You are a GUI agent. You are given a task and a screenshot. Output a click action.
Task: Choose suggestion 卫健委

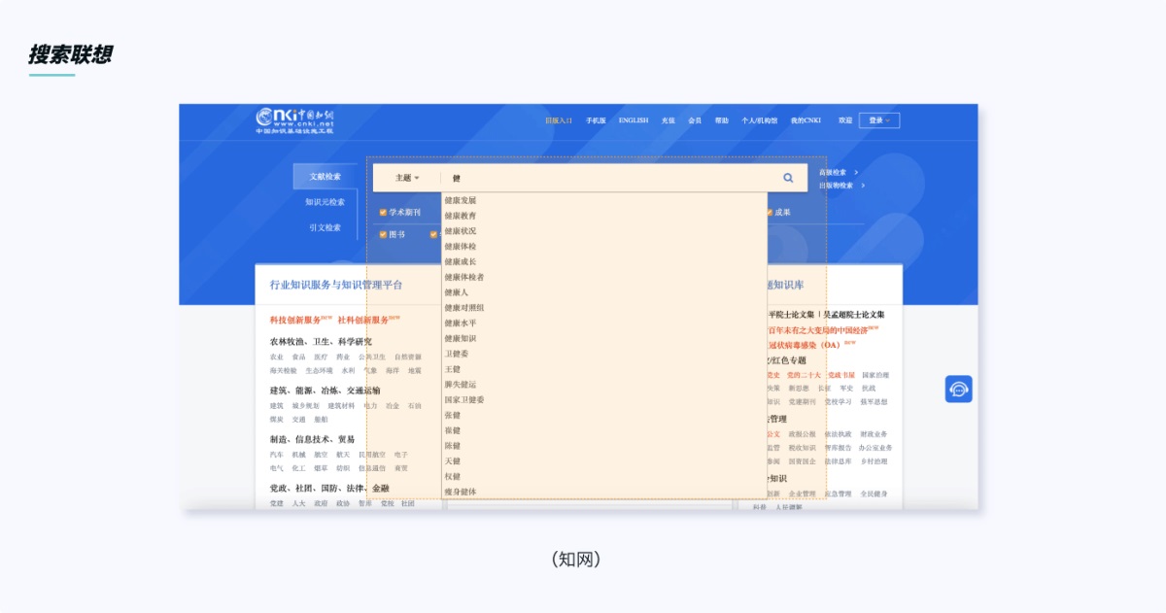[x=457, y=354]
